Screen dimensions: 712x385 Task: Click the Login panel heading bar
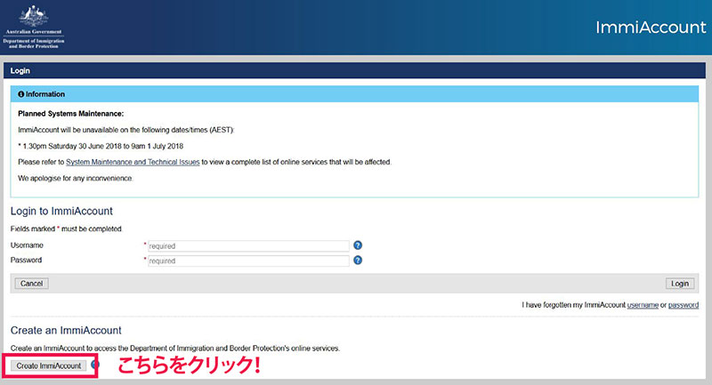click(354, 71)
